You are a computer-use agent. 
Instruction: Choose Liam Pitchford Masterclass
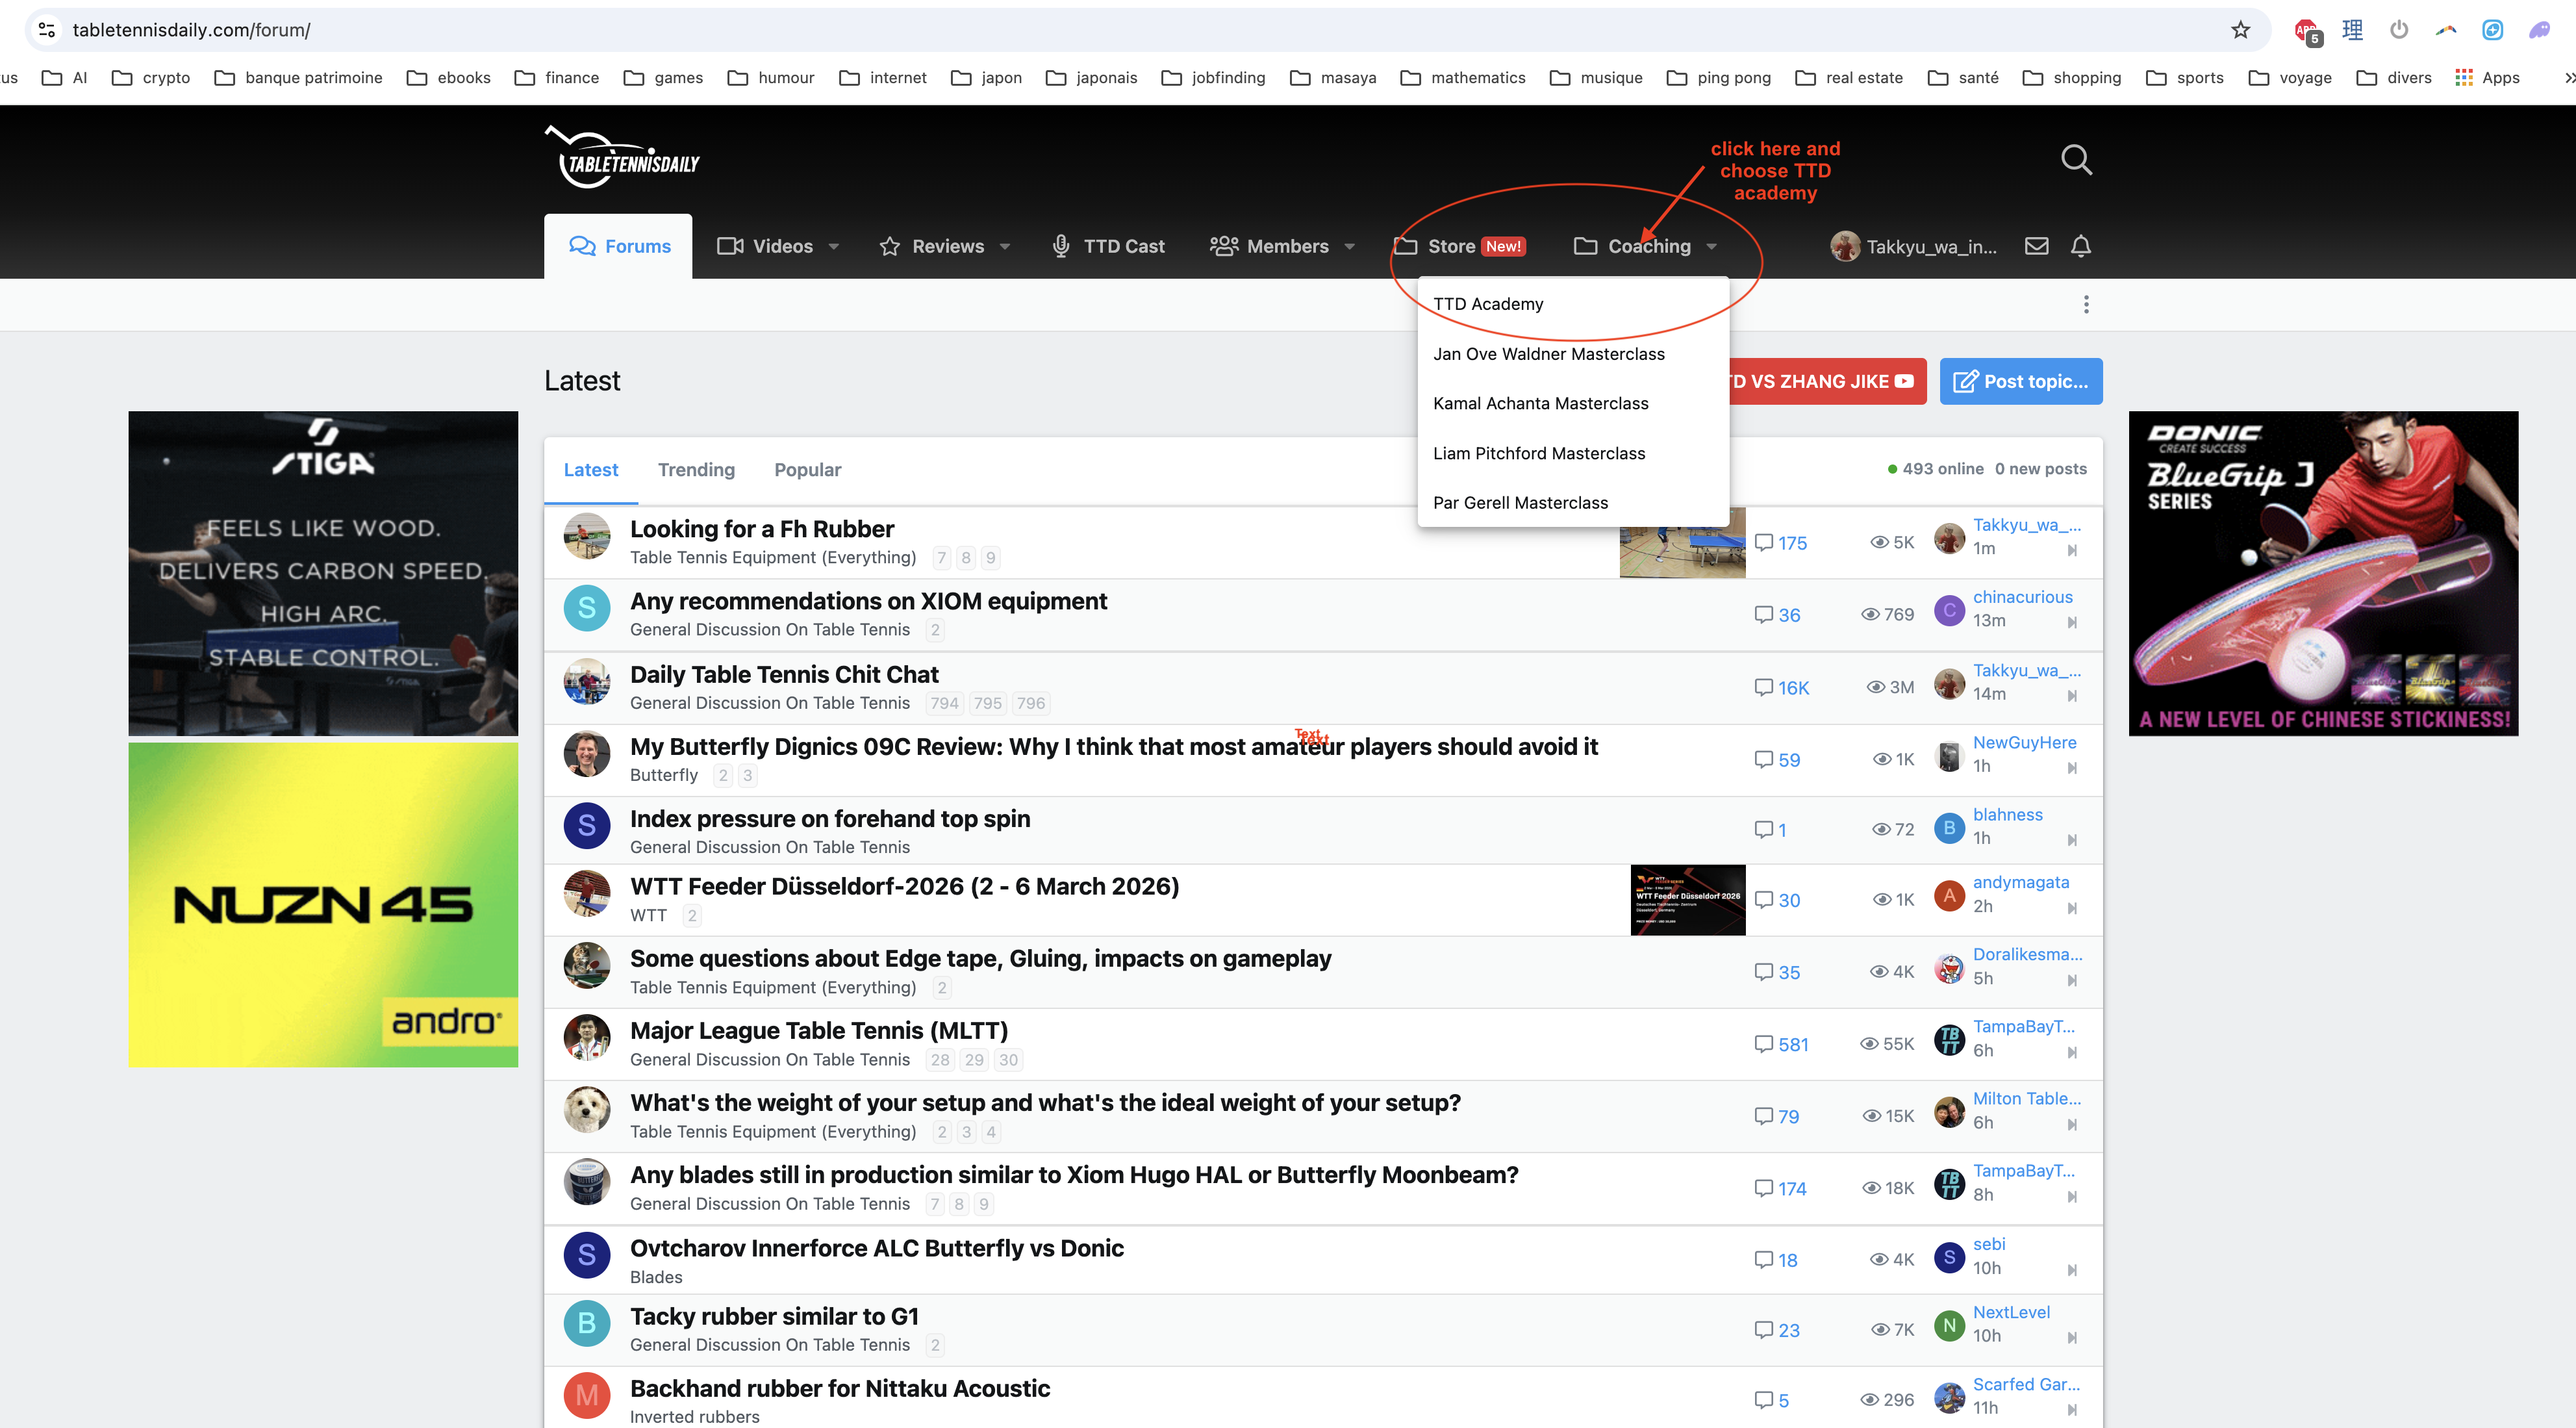pos(1573,453)
